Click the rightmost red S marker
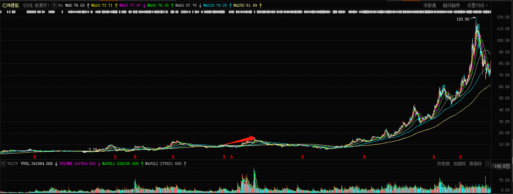 pos(460,156)
